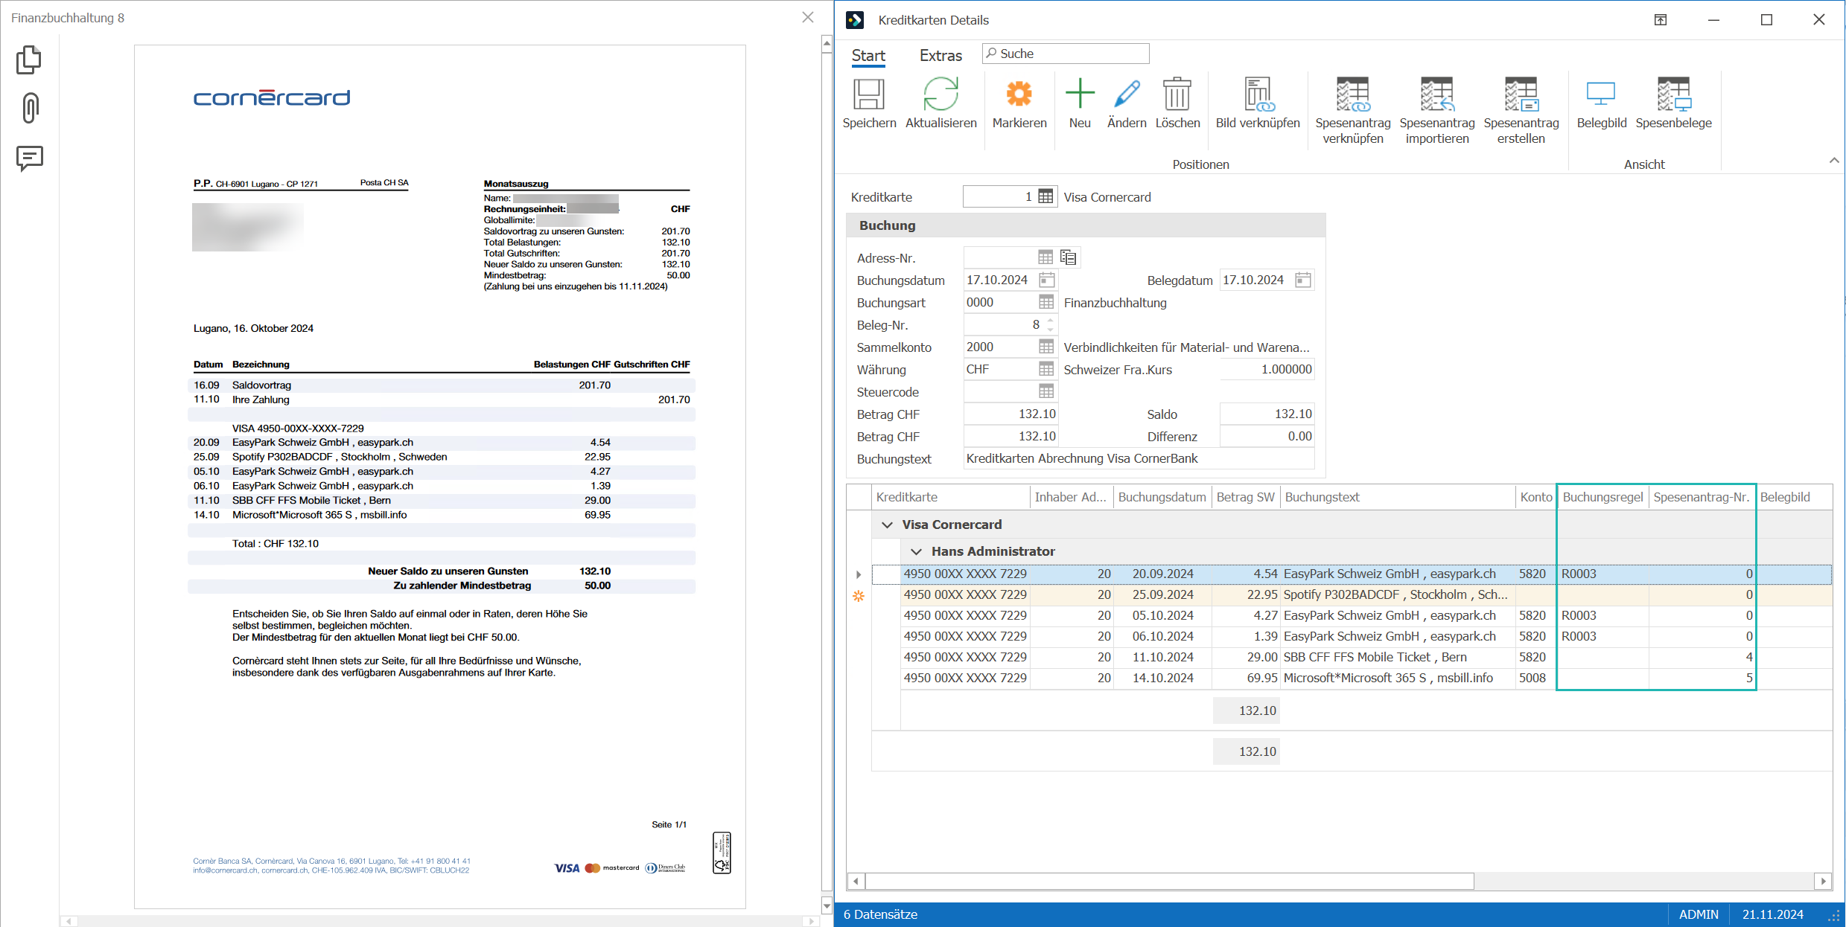Open Währung lookup list

click(x=1046, y=369)
